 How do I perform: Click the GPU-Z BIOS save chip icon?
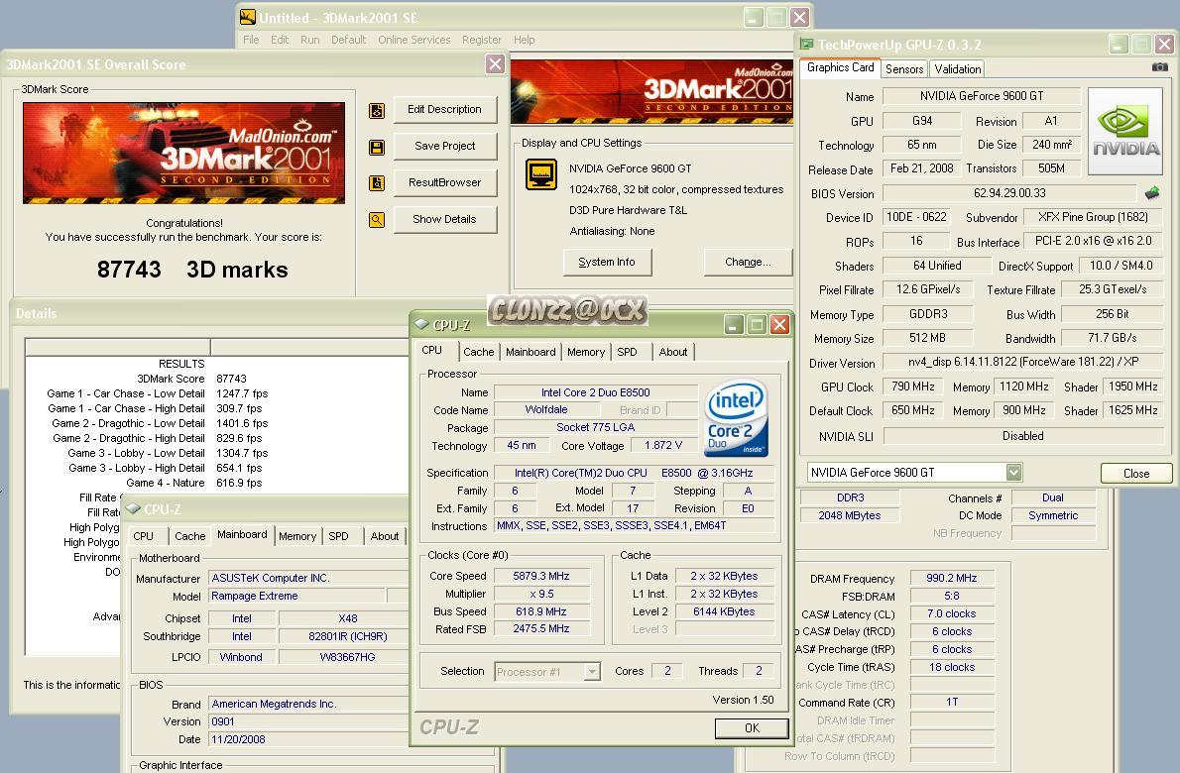pos(1152,193)
